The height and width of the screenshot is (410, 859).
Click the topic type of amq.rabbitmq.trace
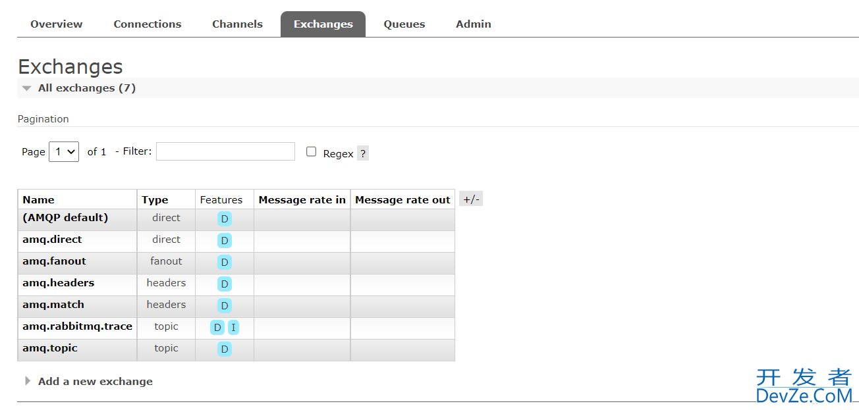[166, 326]
